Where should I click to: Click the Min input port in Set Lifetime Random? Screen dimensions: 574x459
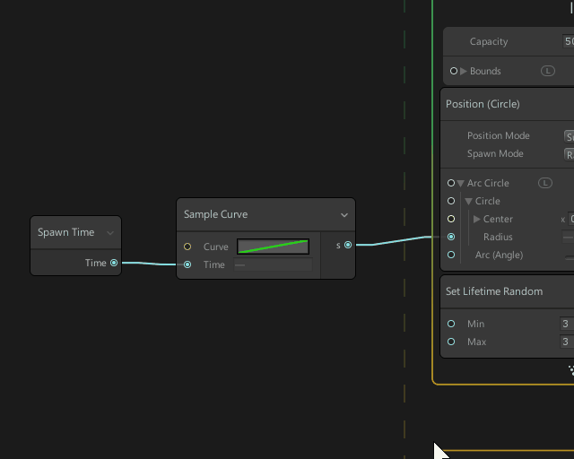451,324
